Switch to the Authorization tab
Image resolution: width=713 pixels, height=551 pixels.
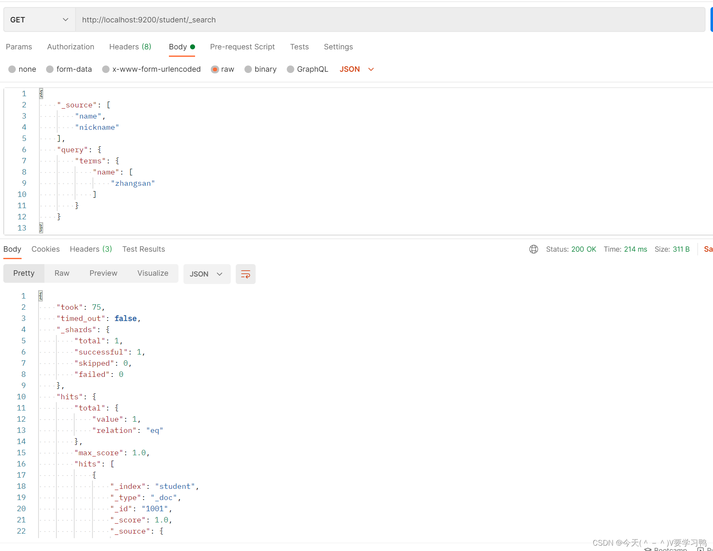tap(71, 47)
